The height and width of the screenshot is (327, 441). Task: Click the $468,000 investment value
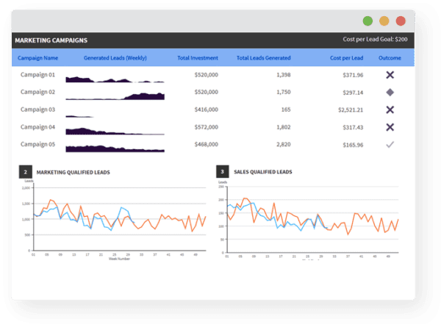click(x=206, y=145)
